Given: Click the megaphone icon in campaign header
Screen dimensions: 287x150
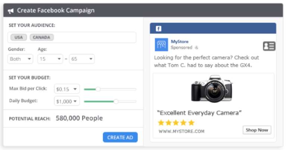Looking at the screenshot, I should 10,11.
